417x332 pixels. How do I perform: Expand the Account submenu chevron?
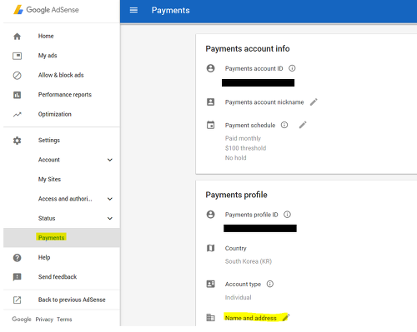click(x=110, y=160)
